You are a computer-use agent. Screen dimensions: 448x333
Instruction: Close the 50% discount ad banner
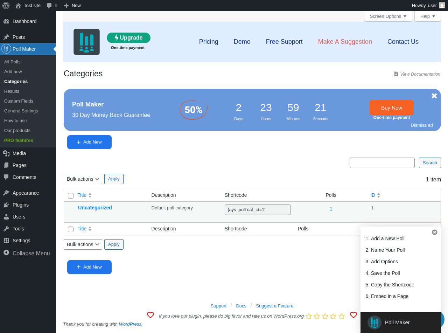pyautogui.click(x=434, y=96)
